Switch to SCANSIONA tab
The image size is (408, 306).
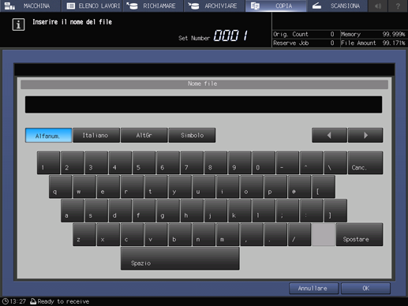point(337,6)
